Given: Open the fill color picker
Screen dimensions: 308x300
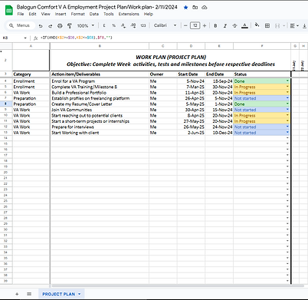Looking at the screenshot, I should pyautogui.click(x=257, y=25).
